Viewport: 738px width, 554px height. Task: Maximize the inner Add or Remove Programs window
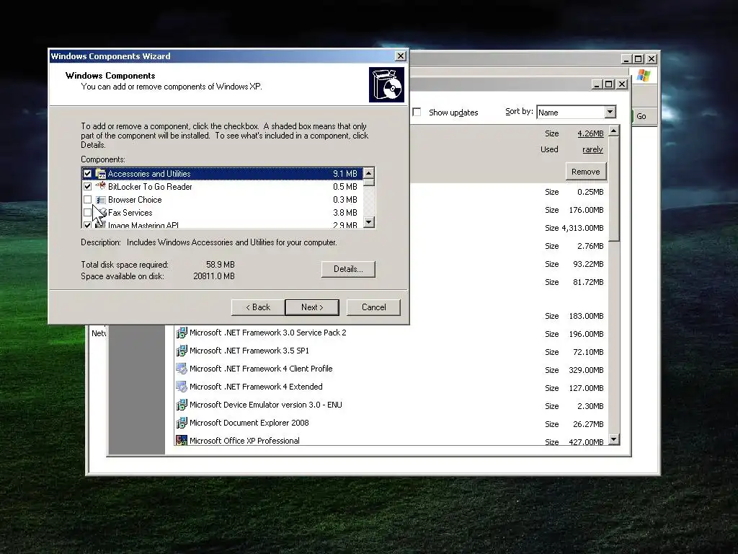[609, 84]
